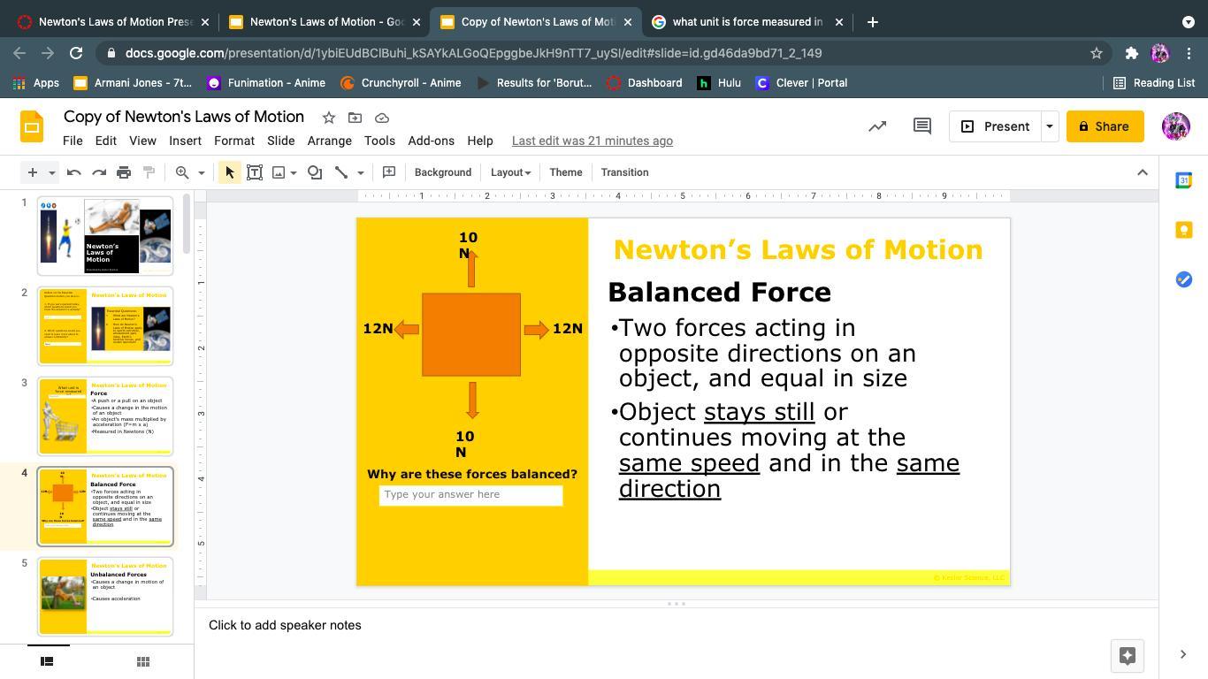Image resolution: width=1208 pixels, height=679 pixels.
Task: Click the yellow Share button
Action: (1105, 126)
